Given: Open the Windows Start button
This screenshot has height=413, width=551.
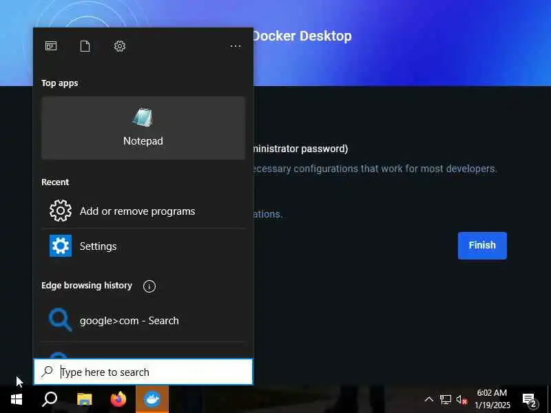Looking at the screenshot, I should 16,399.
